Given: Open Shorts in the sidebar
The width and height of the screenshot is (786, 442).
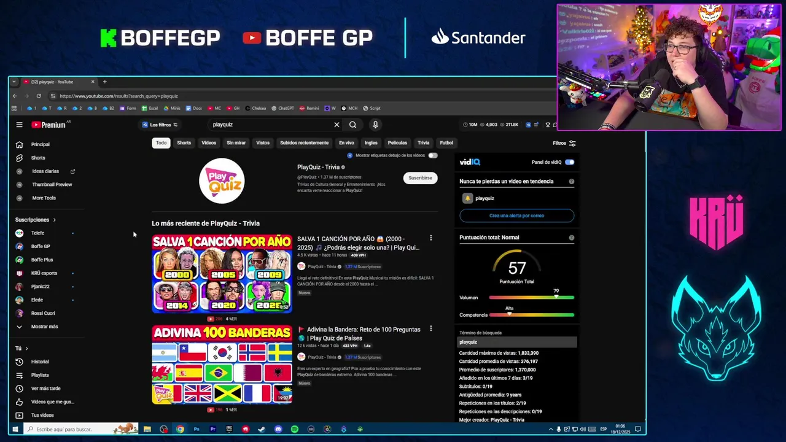Looking at the screenshot, I should (x=38, y=158).
